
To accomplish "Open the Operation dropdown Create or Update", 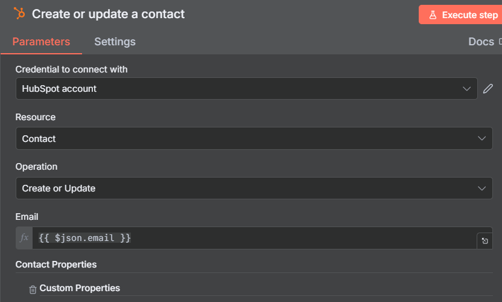I will (x=254, y=188).
